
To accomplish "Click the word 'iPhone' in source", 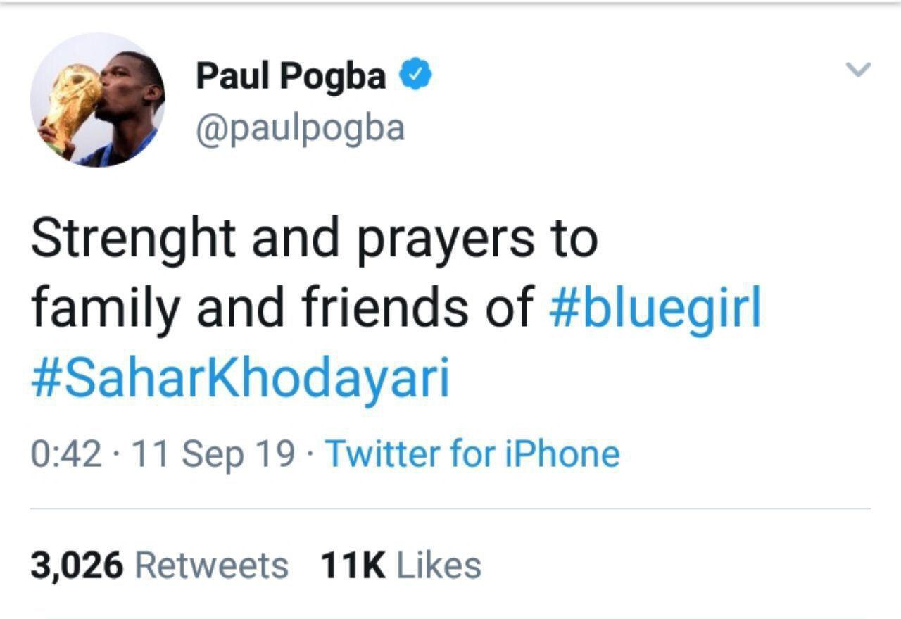I will pos(562,454).
